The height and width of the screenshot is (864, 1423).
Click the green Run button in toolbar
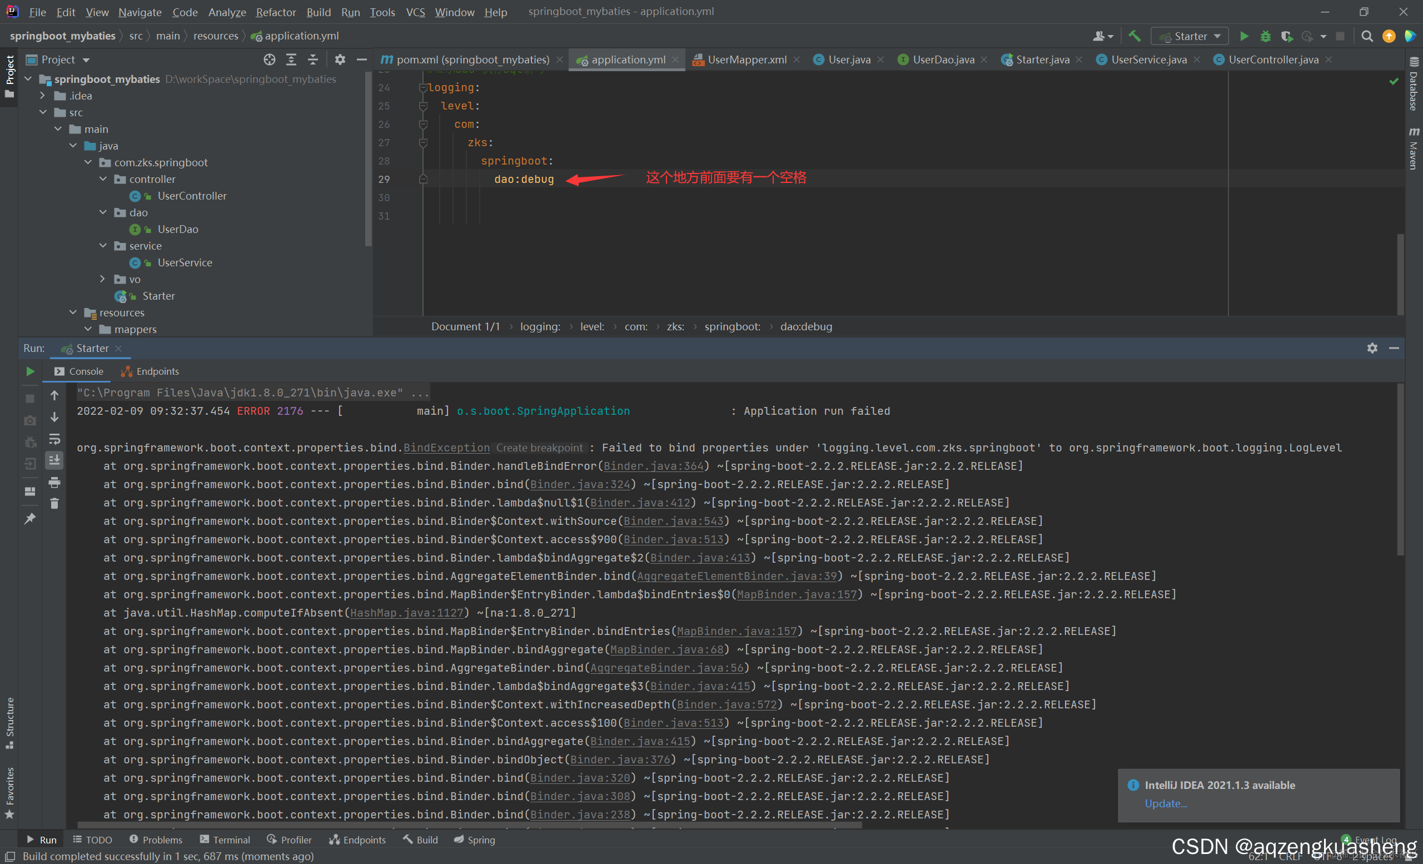[1243, 36]
